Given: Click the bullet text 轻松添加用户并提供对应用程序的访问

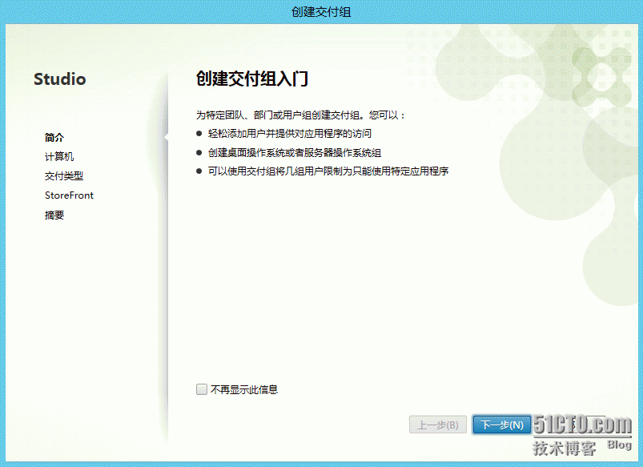Looking at the screenshot, I should coord(290,133).
